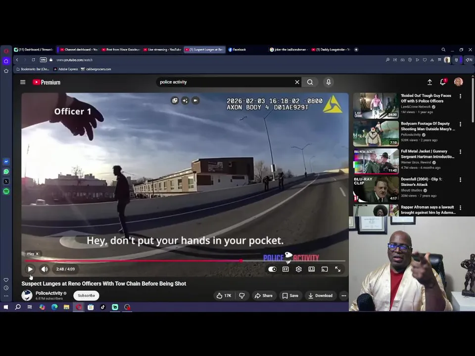Open Microsoft Edge from the taskbar

click(x=54, y=307)
